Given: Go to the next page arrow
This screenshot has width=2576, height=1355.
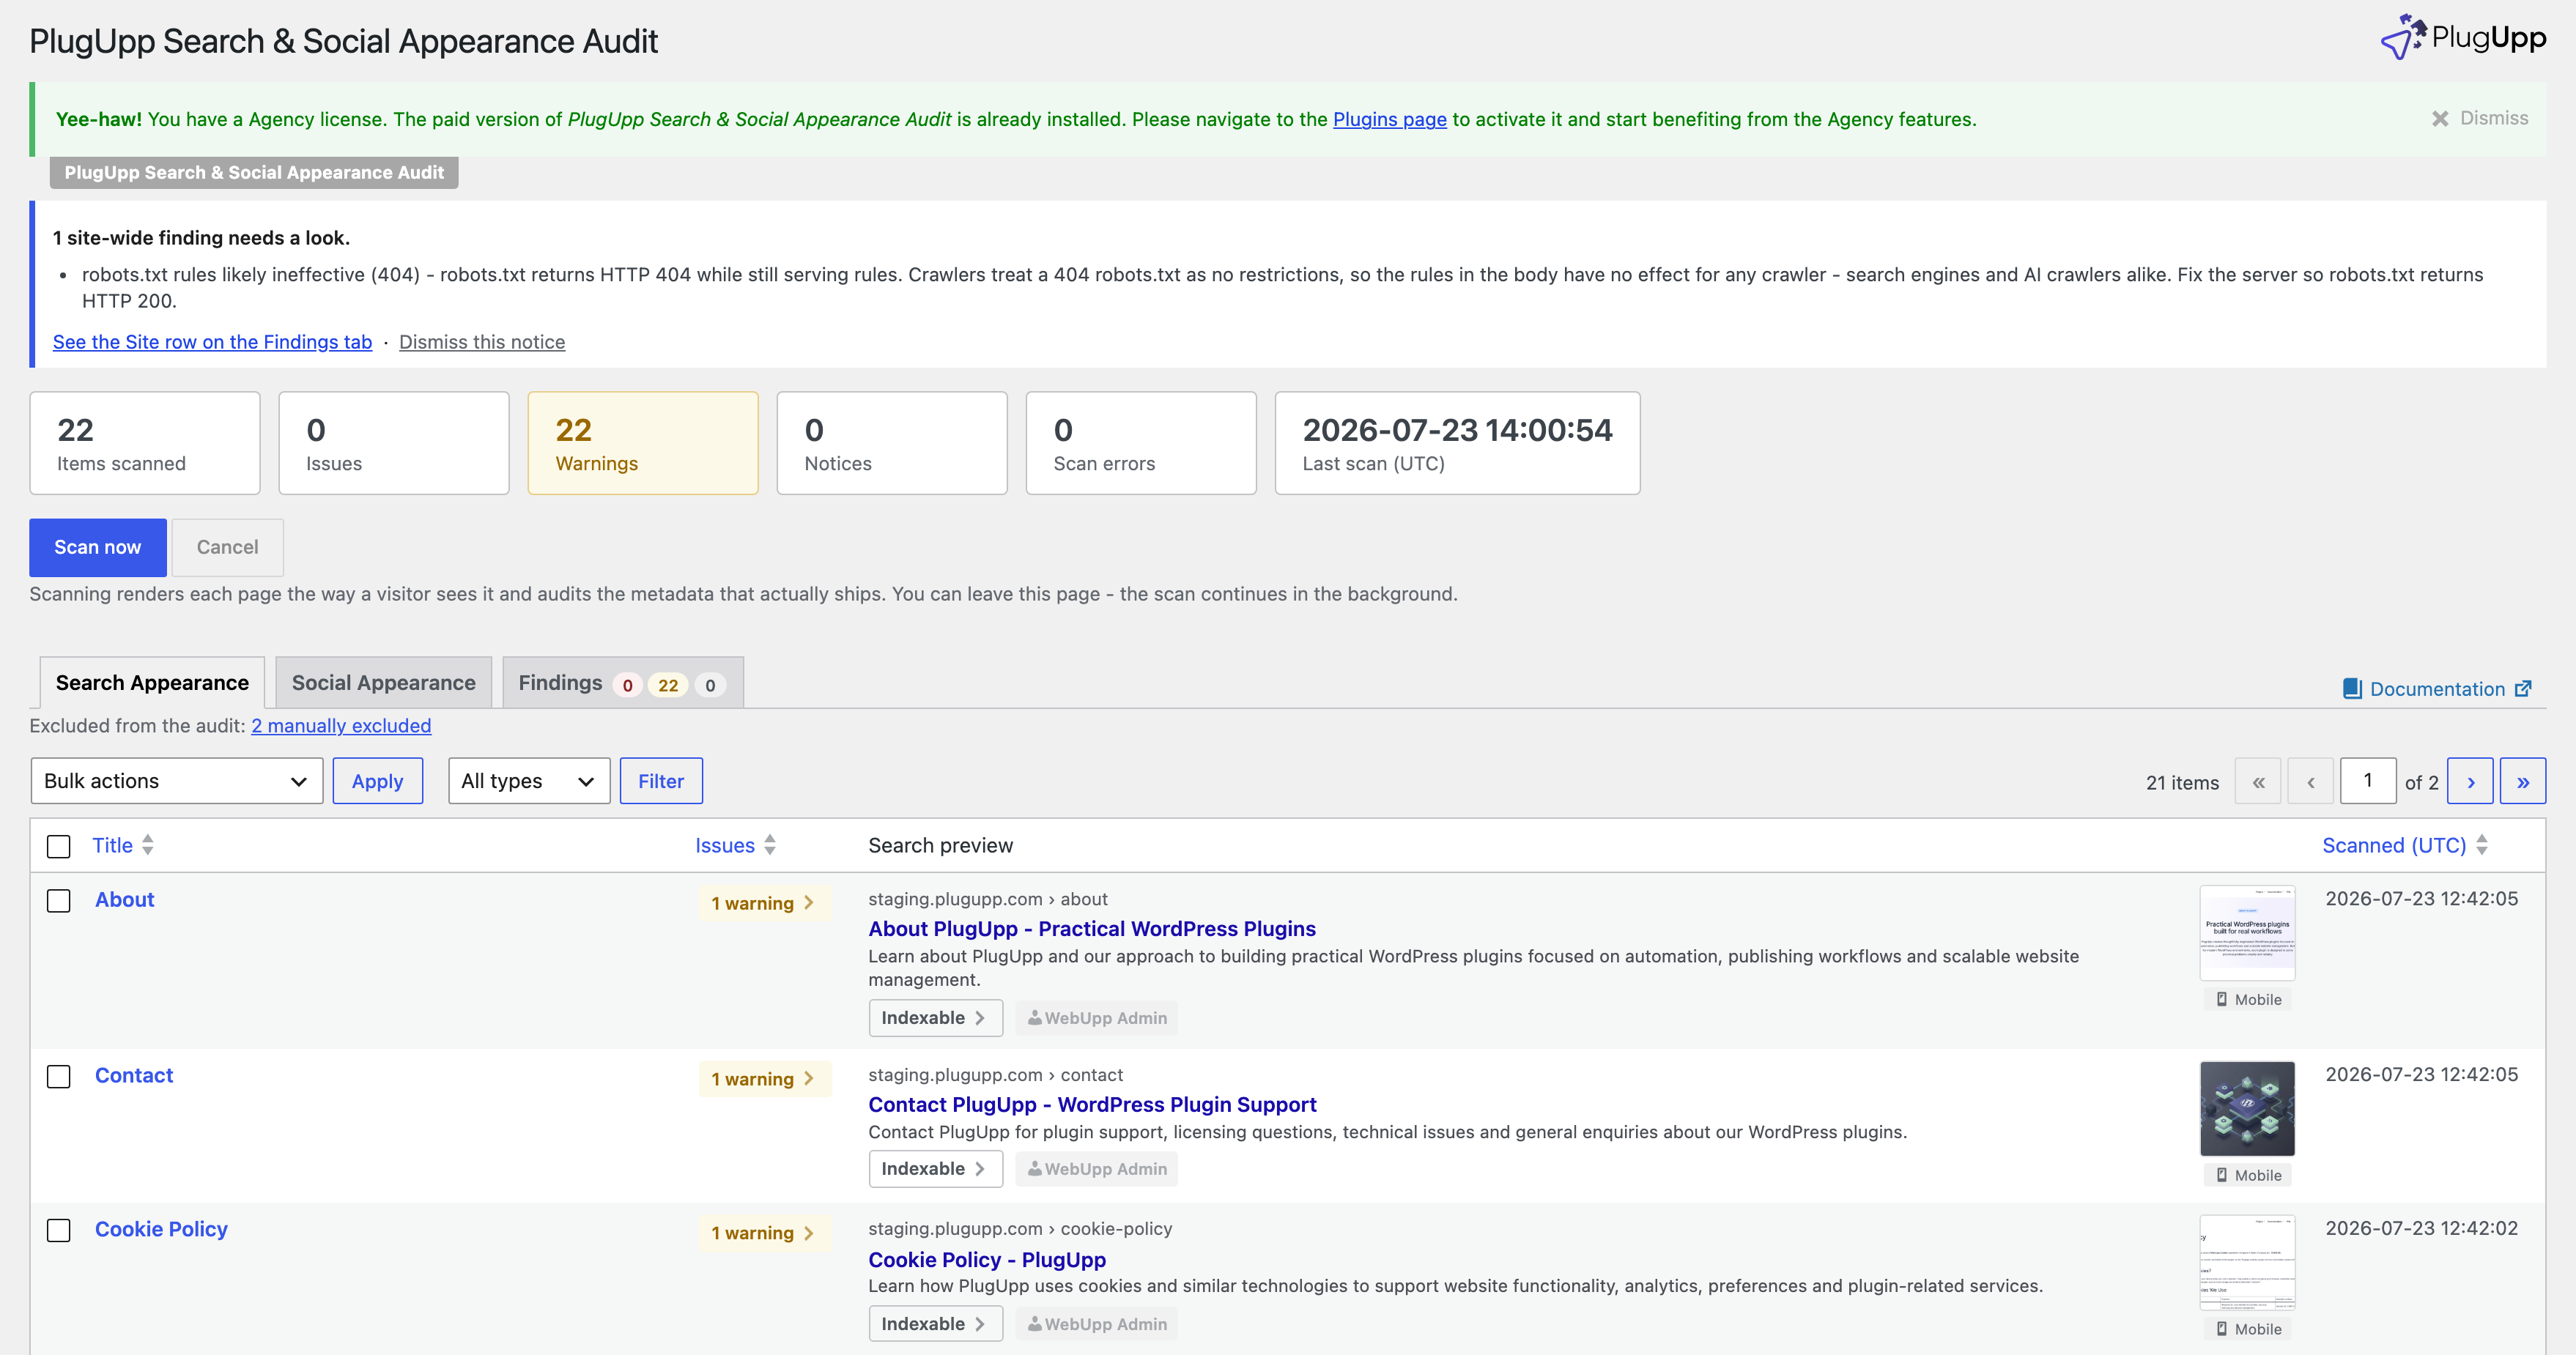Looking at the screenshot, I should tap(2470, 782).
